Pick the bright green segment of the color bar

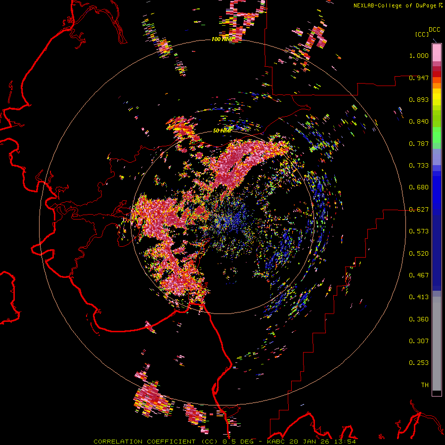[437, 134]
